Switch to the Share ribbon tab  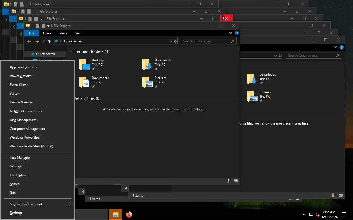click(x=63, y=33)
